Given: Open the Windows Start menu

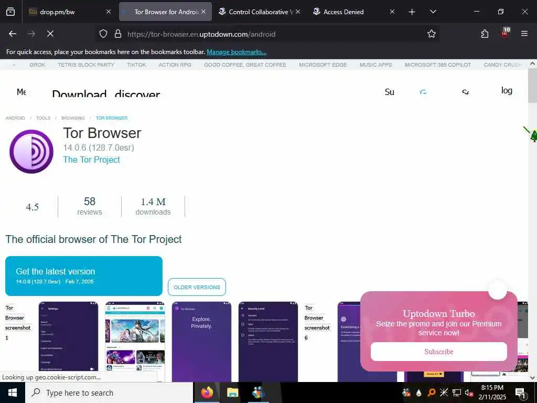Looking at the screenshot, I should click(x=13, y=393).
